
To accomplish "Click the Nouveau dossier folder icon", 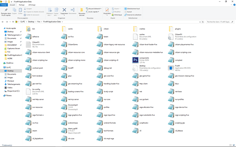I will (82, 10).
